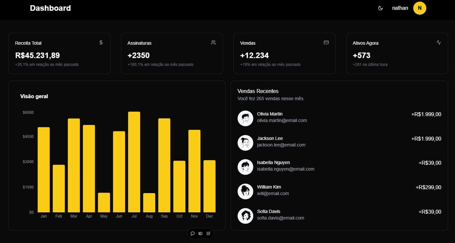Viewport: 455px width, 243px height.
Task: Select the Dashboard heading
Action: tap(50, 8)
